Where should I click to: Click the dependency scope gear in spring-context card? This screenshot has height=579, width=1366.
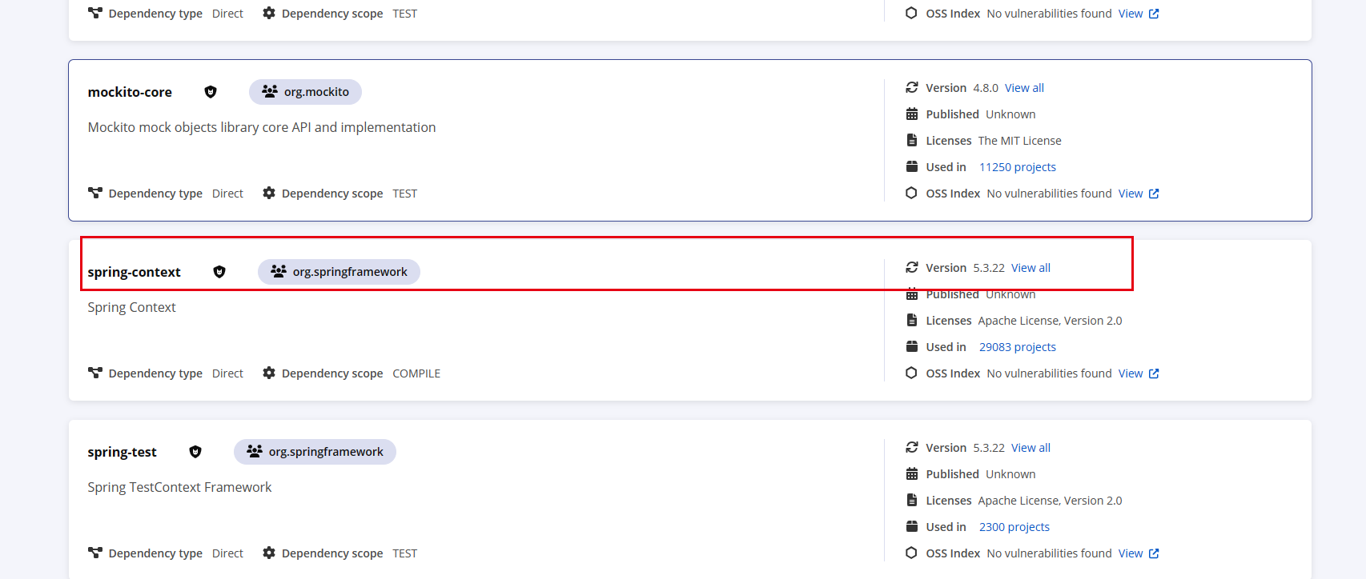coord(269,373)
